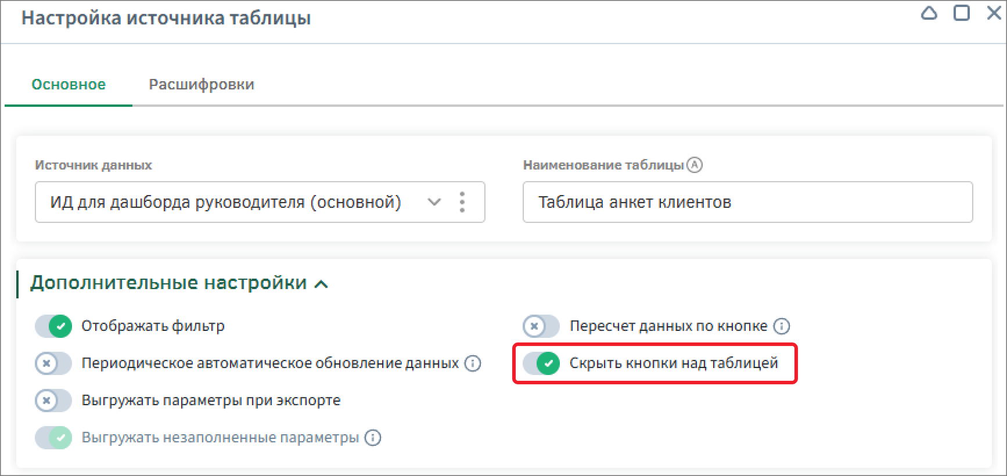Click info icon beside Периодическое автоматическое обновление данных
This screenshot has width=1007, height=476.
coord(473,363)
